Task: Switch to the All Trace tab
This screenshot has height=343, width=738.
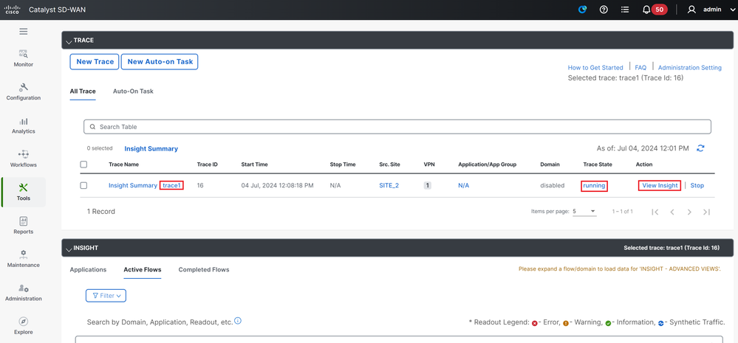Action: click(83, 91)
